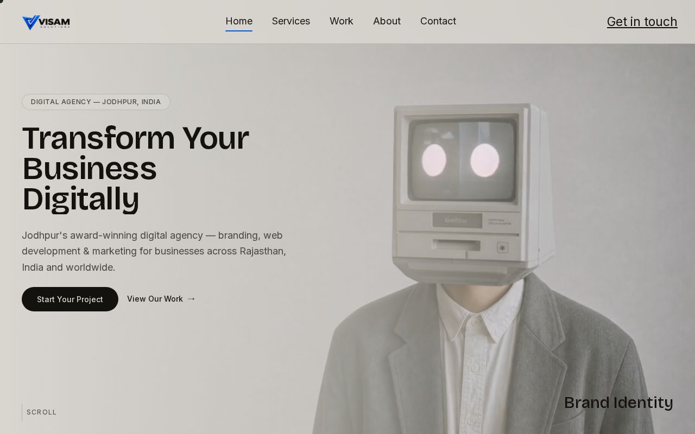Follow the Get in touch link
The width and height of the screenshot is (695, 434).
[x=642, y=22]
